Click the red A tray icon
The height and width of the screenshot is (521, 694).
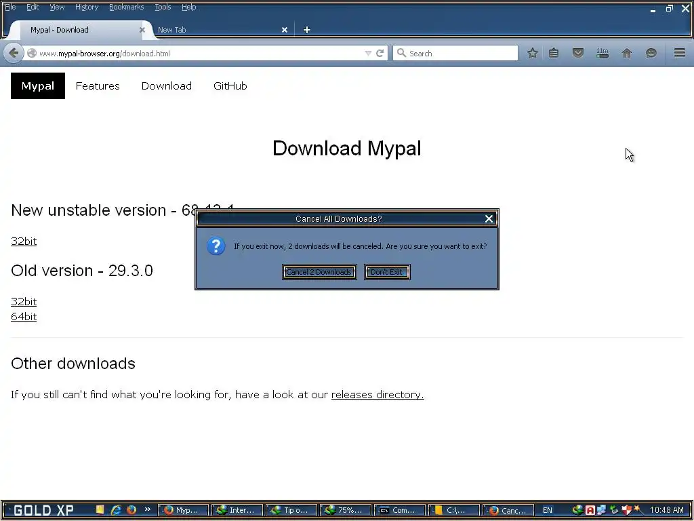tap(590, 510)
